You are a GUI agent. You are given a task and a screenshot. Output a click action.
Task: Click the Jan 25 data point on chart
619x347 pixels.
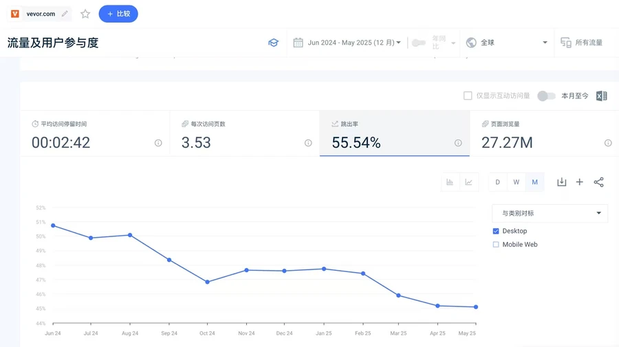pos(324,269)
